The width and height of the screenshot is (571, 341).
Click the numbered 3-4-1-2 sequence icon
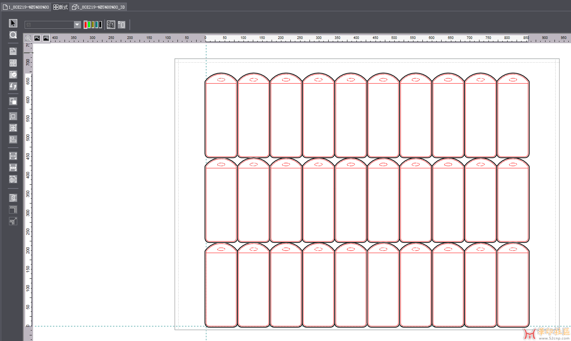13,63
